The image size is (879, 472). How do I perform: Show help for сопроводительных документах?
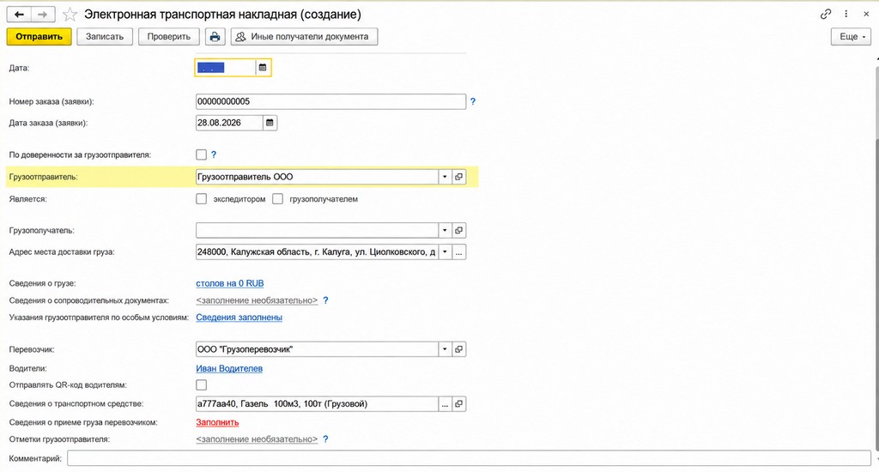(325, 300)
